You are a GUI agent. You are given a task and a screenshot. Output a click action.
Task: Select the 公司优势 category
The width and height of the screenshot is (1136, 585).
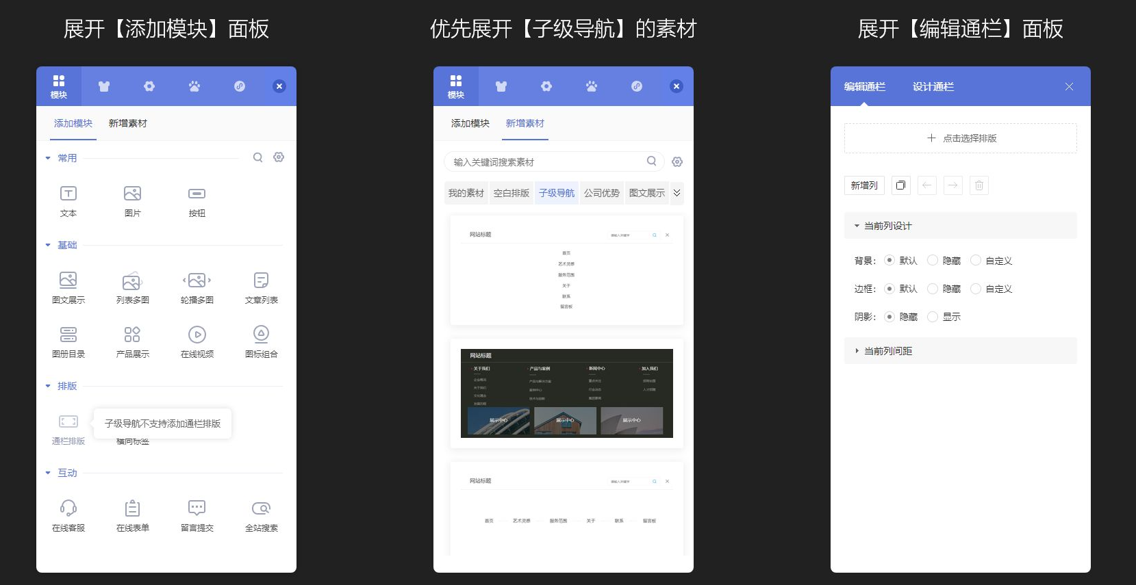(x=602, y=193)
